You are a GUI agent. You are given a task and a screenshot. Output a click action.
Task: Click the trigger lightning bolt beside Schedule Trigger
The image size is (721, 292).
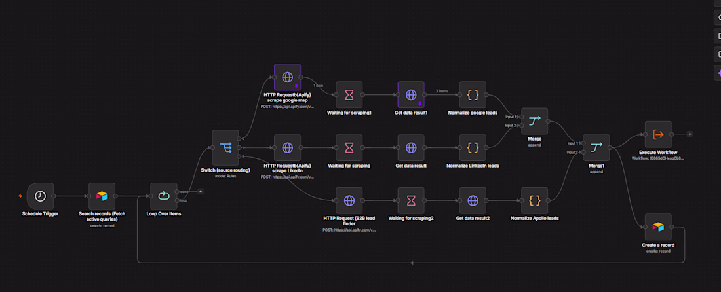(x=20, y=196)
